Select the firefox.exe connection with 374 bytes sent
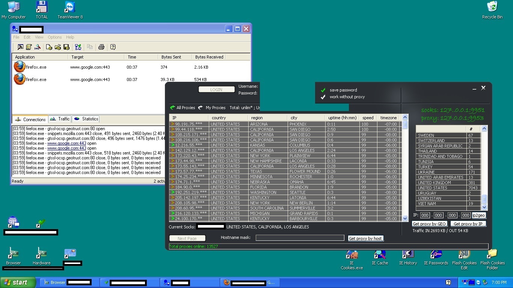Image resolution: width=513 pixels, height=288 pixels. click(131, 67)
